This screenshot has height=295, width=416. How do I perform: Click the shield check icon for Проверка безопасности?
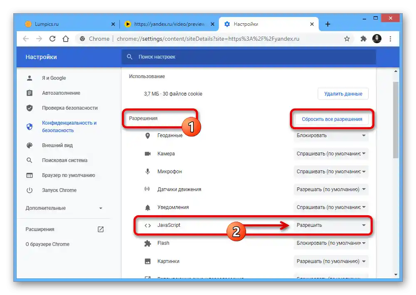point(30,108)
